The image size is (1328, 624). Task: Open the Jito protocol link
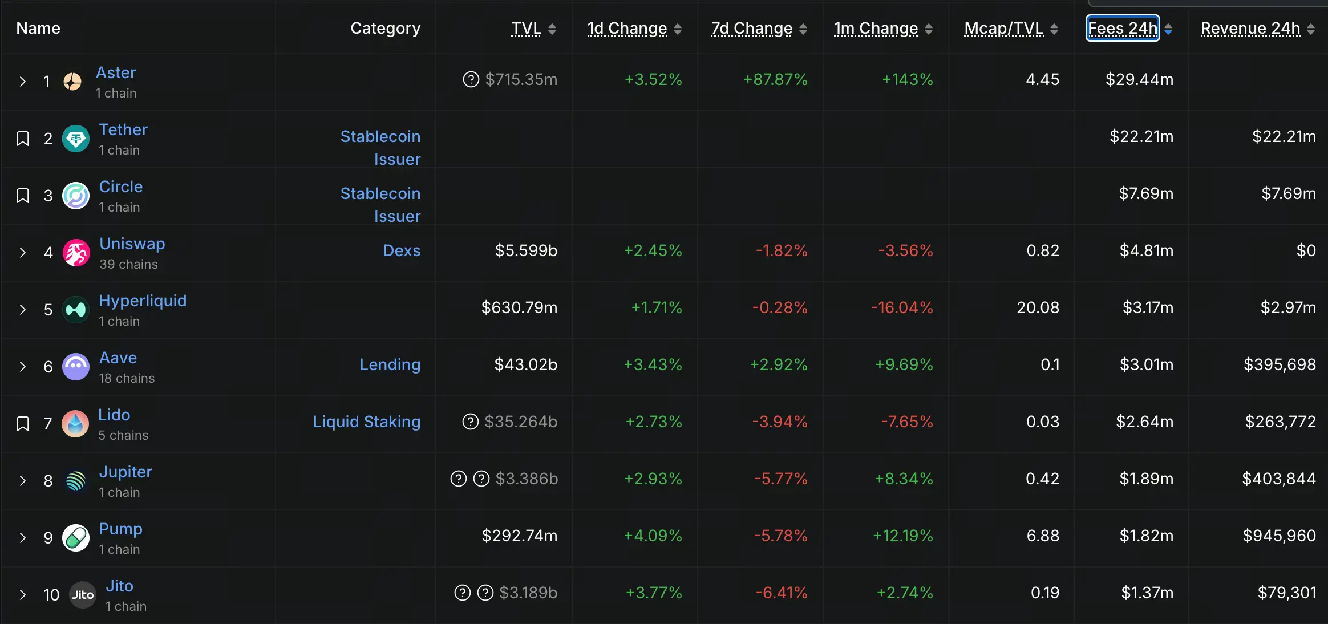[x=119, y=586]
